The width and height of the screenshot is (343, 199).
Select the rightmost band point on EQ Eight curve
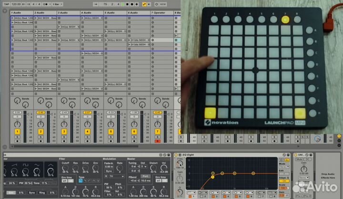pos(253,173)
